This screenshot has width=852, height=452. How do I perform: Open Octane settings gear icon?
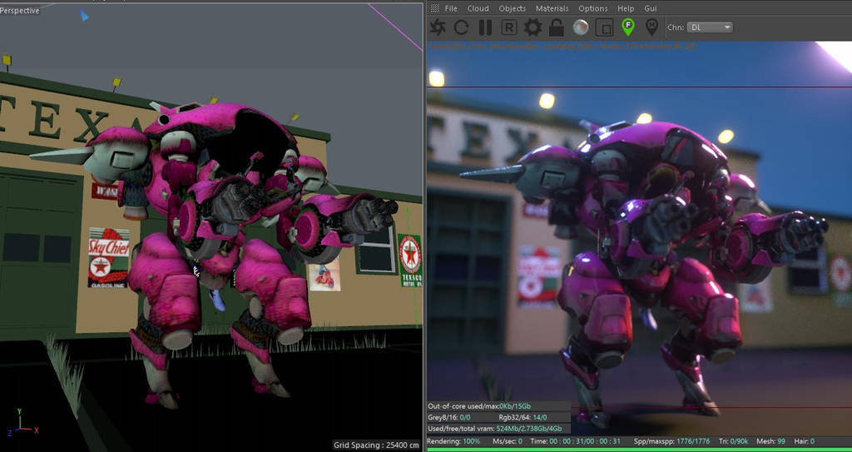(x=532, y=27)
